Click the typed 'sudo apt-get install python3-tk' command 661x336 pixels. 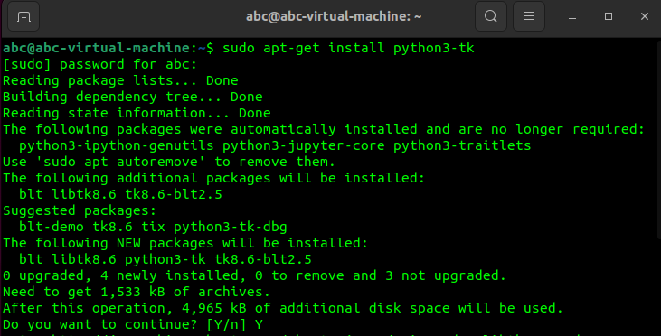[x=348, y=48]
